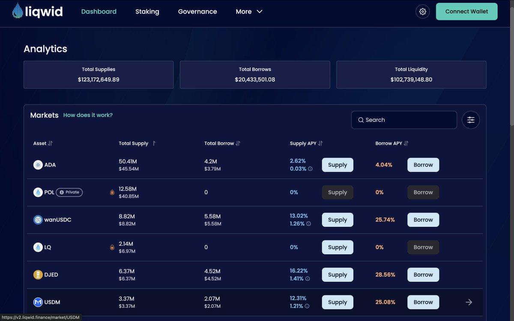The width and height of the screenshot is (514, 321).
Task: Open the markets filter sliders icon
Action: [471, 120]
